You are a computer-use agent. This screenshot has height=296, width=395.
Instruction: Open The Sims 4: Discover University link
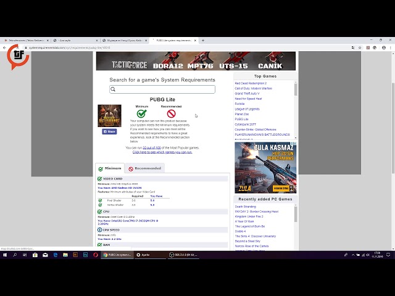tap(255, 236)
